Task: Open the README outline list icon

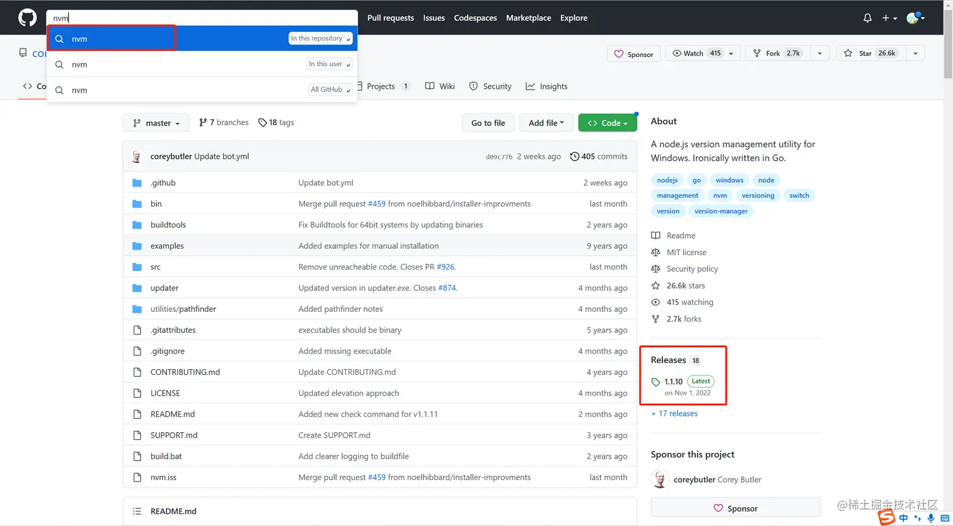Action: tap(137, 511)
